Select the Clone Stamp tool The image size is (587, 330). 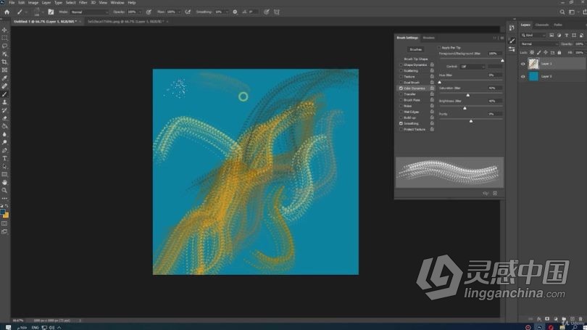4,102
